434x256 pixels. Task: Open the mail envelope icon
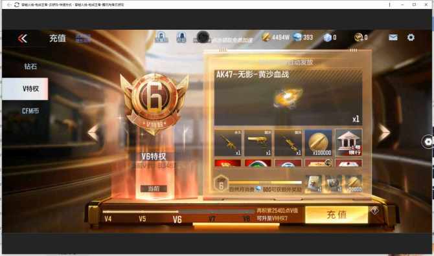click(393, 37)
